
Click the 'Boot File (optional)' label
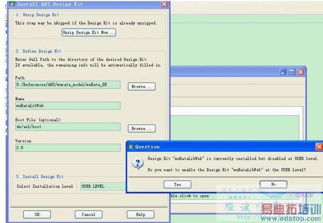[38, 120]
